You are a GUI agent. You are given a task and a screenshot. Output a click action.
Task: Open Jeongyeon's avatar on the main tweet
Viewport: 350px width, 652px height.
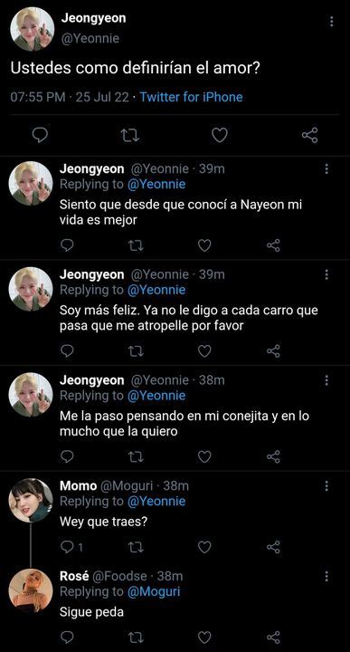pyautogui.click(x=33, y=29)
